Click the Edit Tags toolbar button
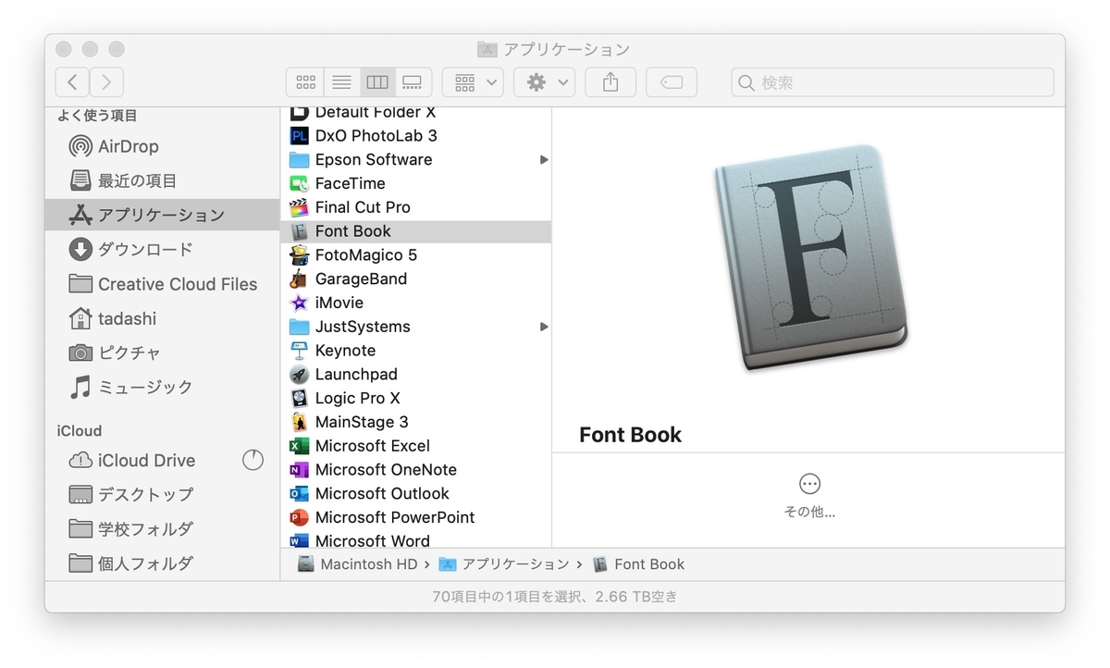 coord(672,82)
